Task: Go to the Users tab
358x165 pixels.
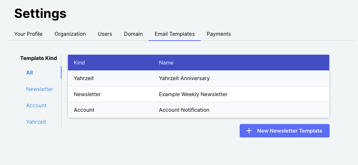Action: click(x=105, y=34)
